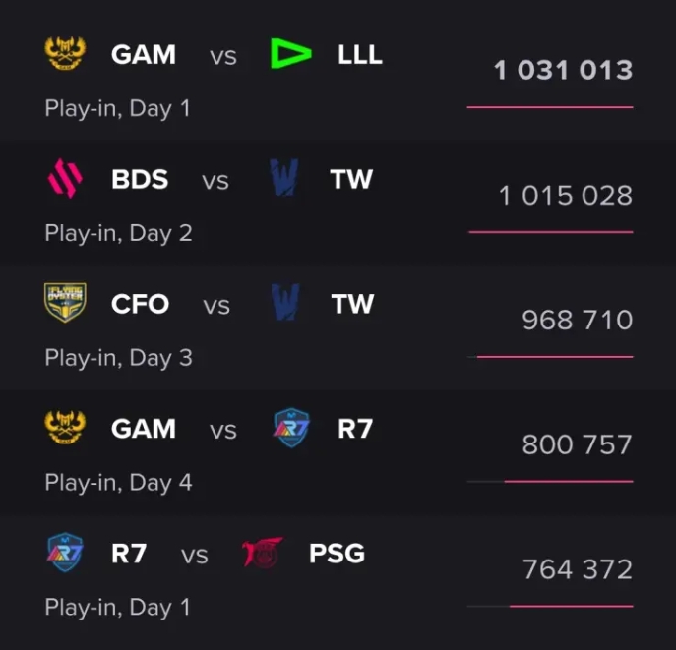676x650 pixels.
Task: Click the yellow CFO team logo
Action: (x=65, y=304)
